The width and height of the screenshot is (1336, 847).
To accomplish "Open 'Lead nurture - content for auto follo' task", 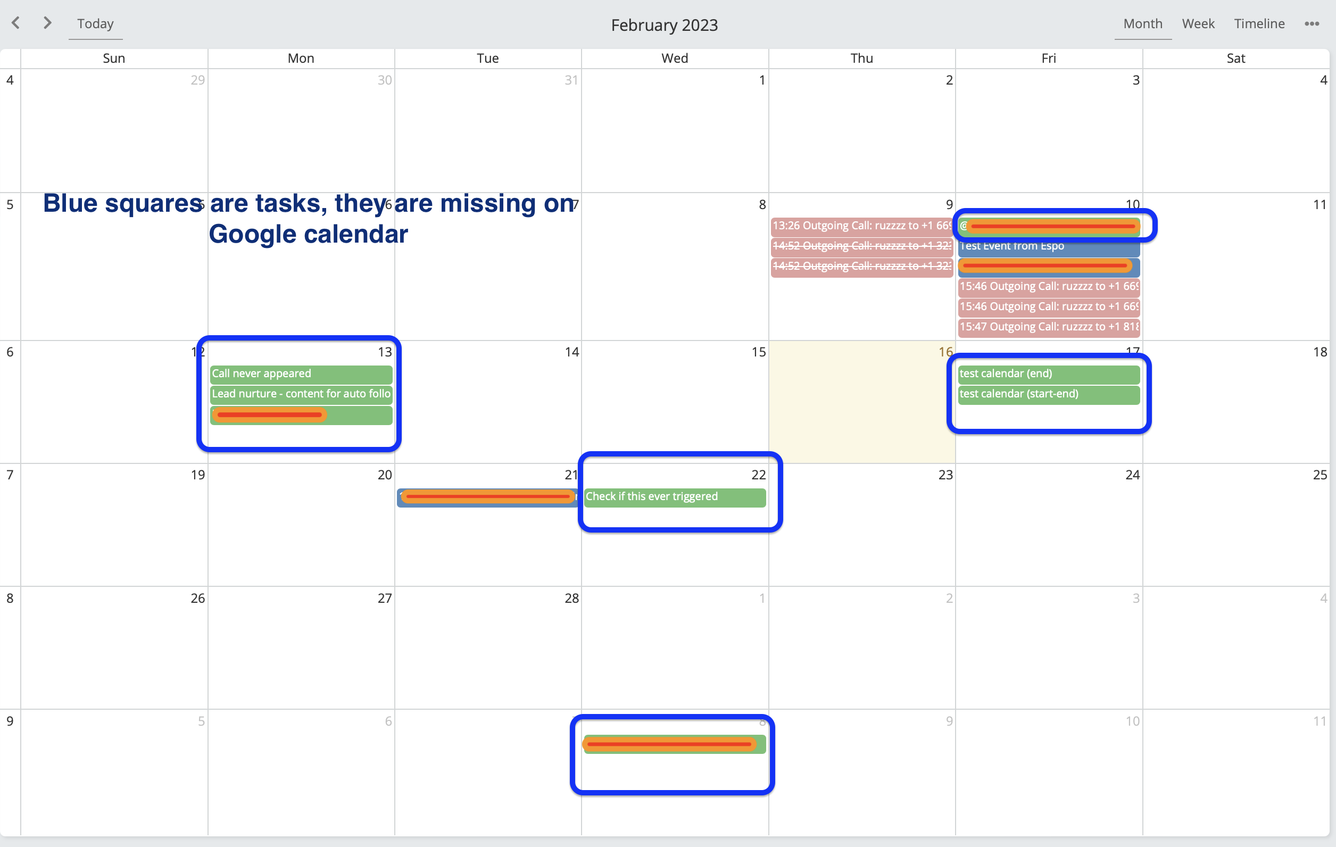I will coord(301,394).
